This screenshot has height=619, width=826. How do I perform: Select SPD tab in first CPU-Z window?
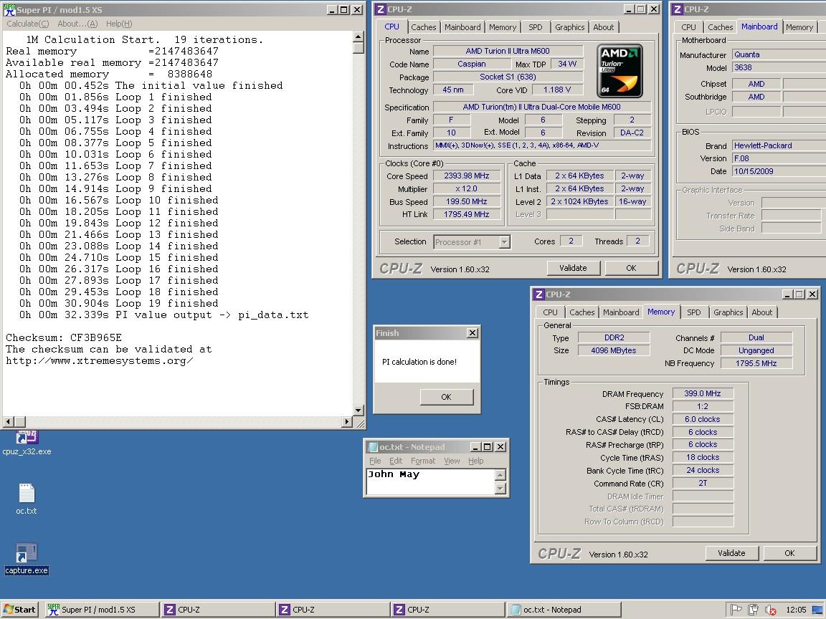tap(535, 27)
